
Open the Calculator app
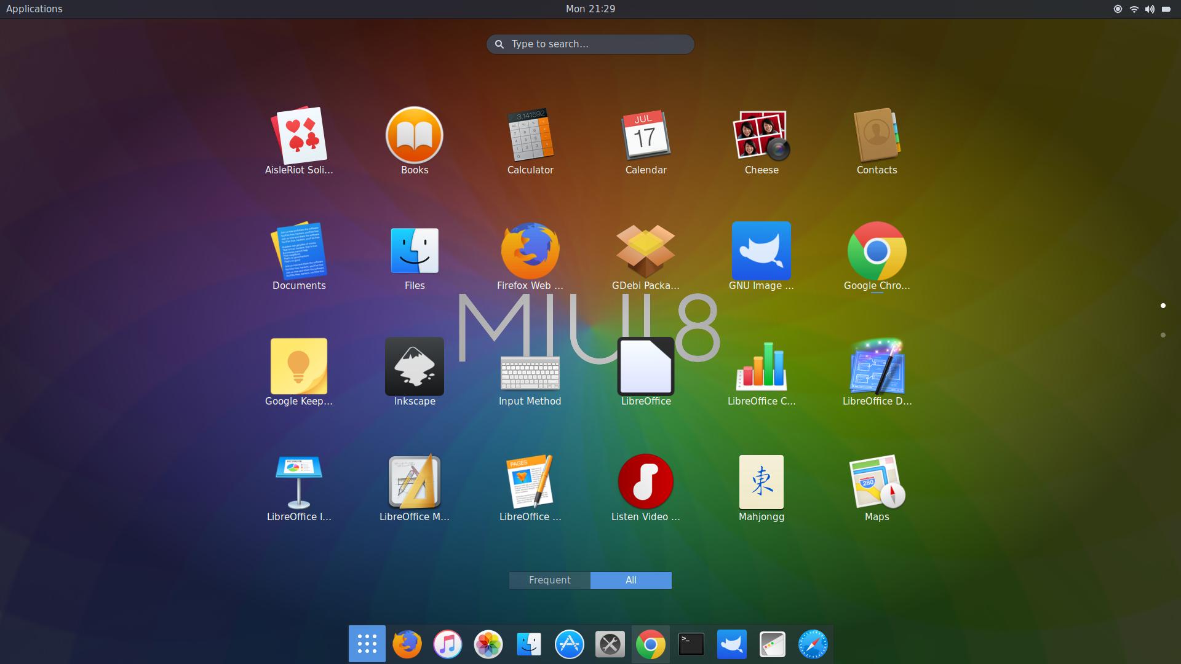click(530, 136)
